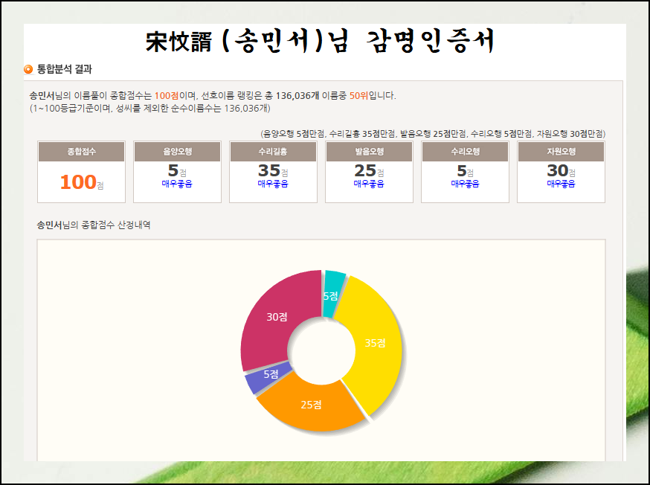Click the purple 5점 donut chart slice
The width and height of the screenshot is (650, 485).
(268, 376)
